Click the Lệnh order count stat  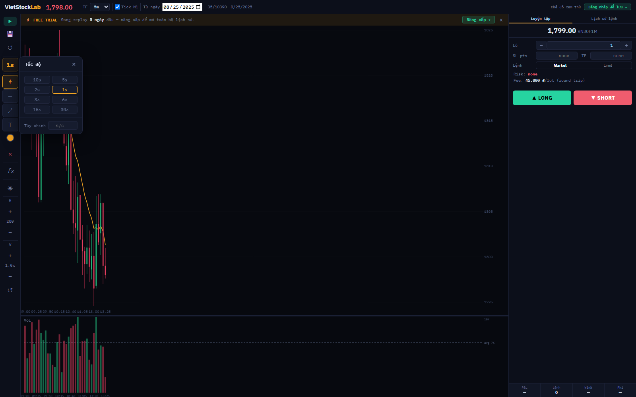[x=556, y=390]
